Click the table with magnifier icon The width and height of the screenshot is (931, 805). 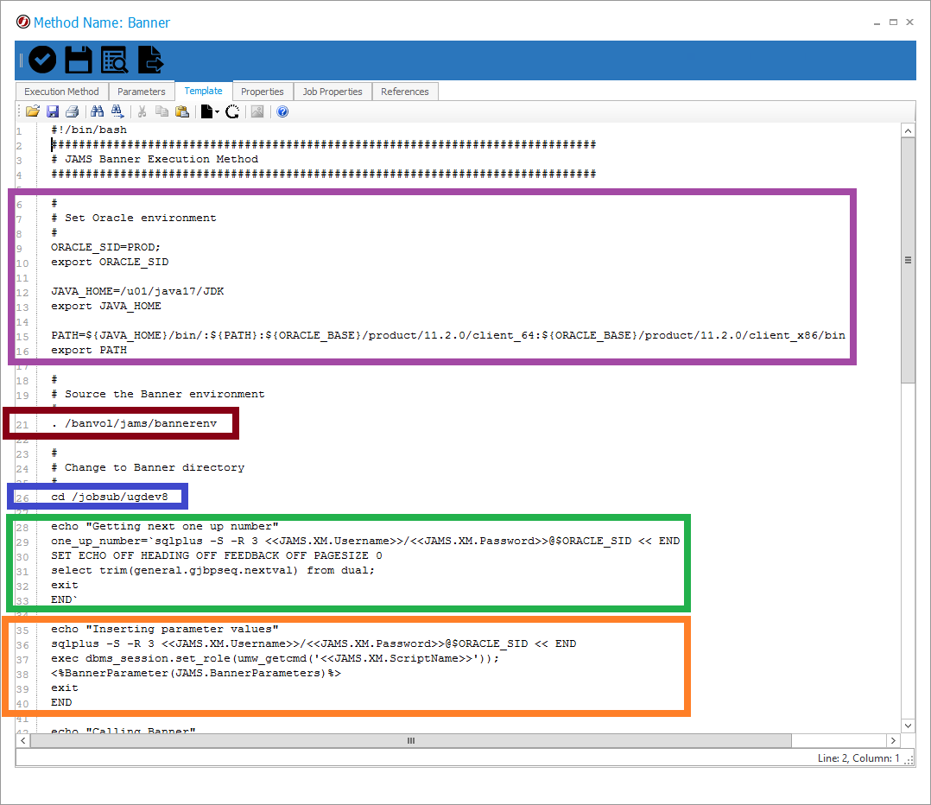pos(114,60)
